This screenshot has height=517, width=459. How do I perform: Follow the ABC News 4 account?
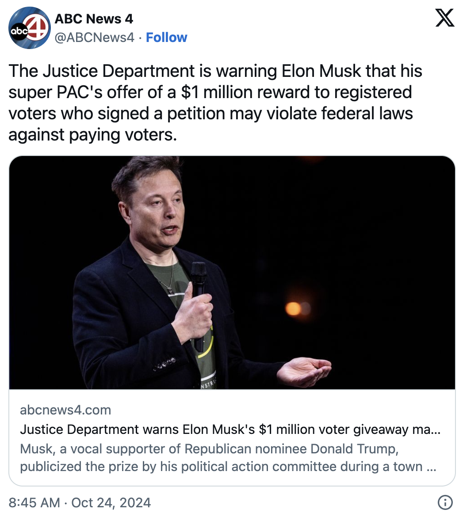(x=166, y=38)
